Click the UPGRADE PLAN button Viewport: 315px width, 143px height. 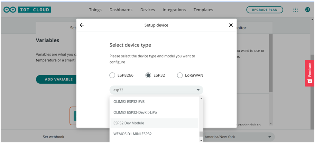click(264, 10)
